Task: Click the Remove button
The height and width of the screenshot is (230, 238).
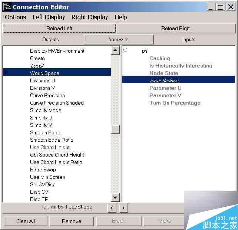Action: [x=72, y=221]
